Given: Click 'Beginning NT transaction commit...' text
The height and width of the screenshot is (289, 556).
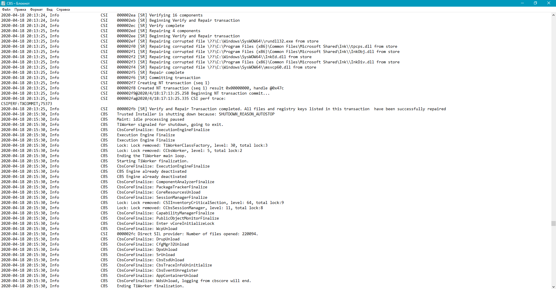Looking at the screenshot, I should tap(230, 93).
